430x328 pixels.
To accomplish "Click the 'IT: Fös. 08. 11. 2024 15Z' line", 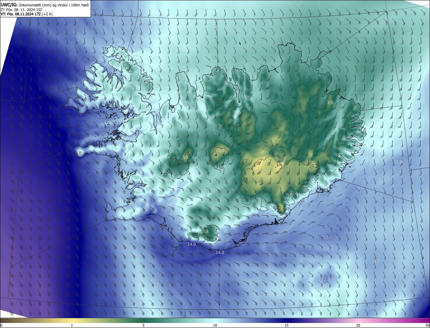I will [21, 9].
